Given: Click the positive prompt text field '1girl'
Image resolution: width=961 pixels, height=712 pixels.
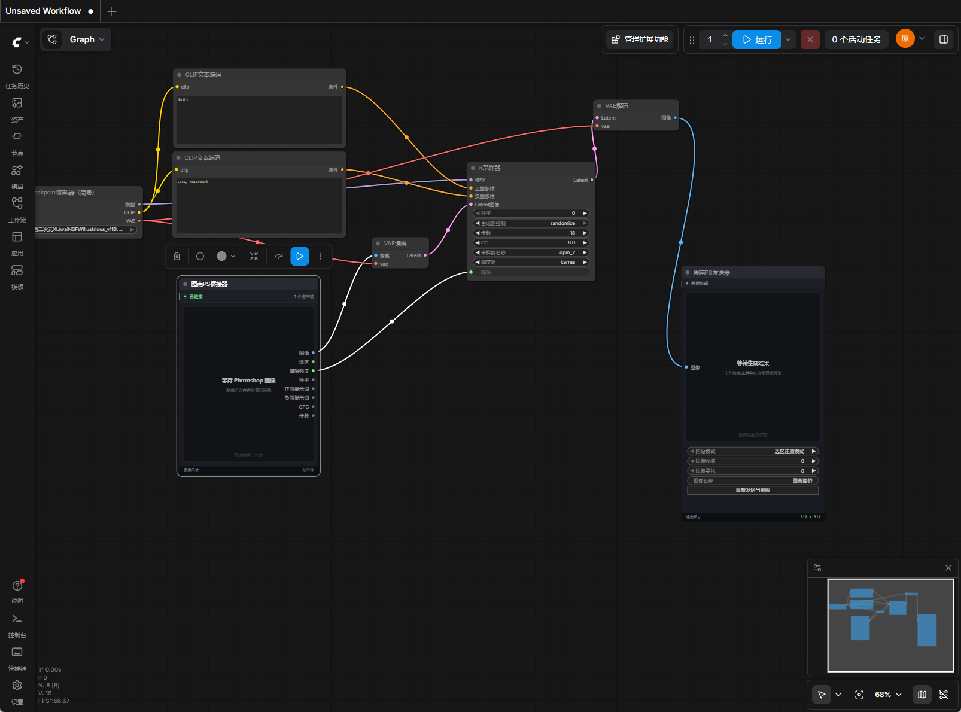Looking at the screenshot, I should point(259,119).
